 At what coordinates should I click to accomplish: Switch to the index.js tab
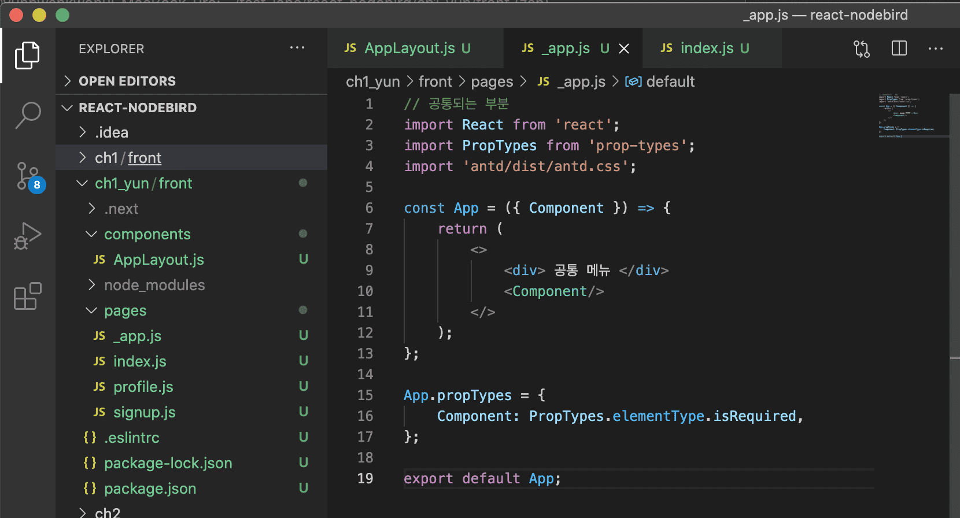706,49
